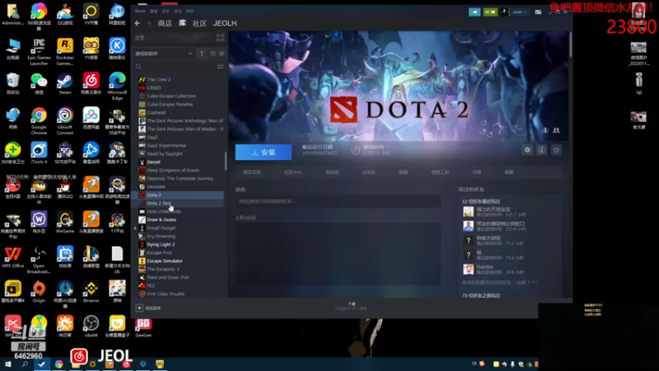659x371 pixels.
Task: Open Binance desktop icon
Action: click(x=91, y=292)
